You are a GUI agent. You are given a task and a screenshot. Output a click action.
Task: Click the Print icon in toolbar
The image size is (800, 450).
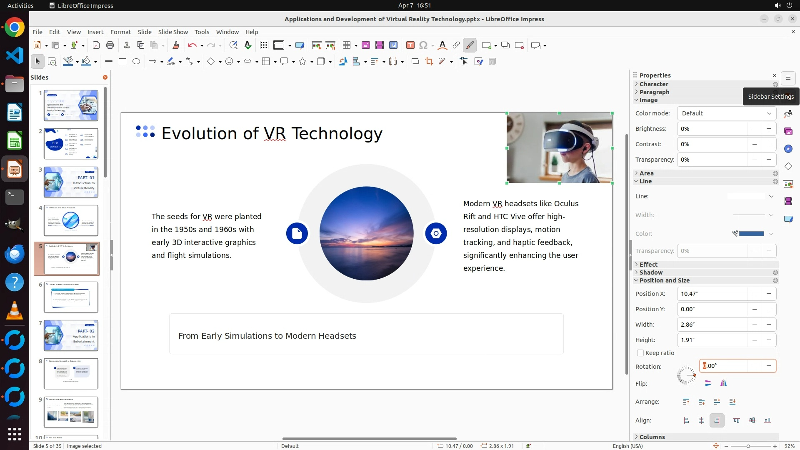click(110, 45)
